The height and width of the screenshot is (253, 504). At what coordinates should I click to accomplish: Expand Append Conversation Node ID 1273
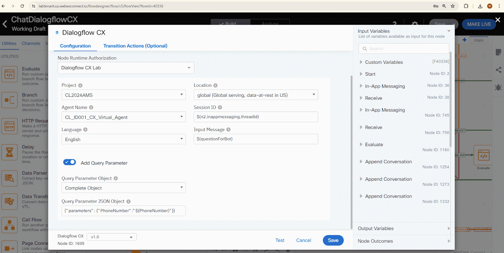point(361,179)
